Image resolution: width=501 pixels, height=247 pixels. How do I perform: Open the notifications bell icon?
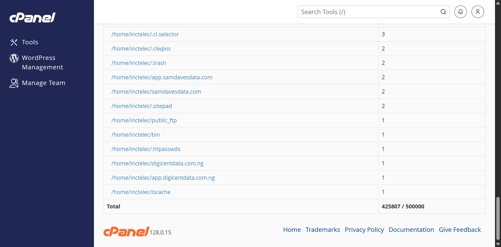point(461,12)
